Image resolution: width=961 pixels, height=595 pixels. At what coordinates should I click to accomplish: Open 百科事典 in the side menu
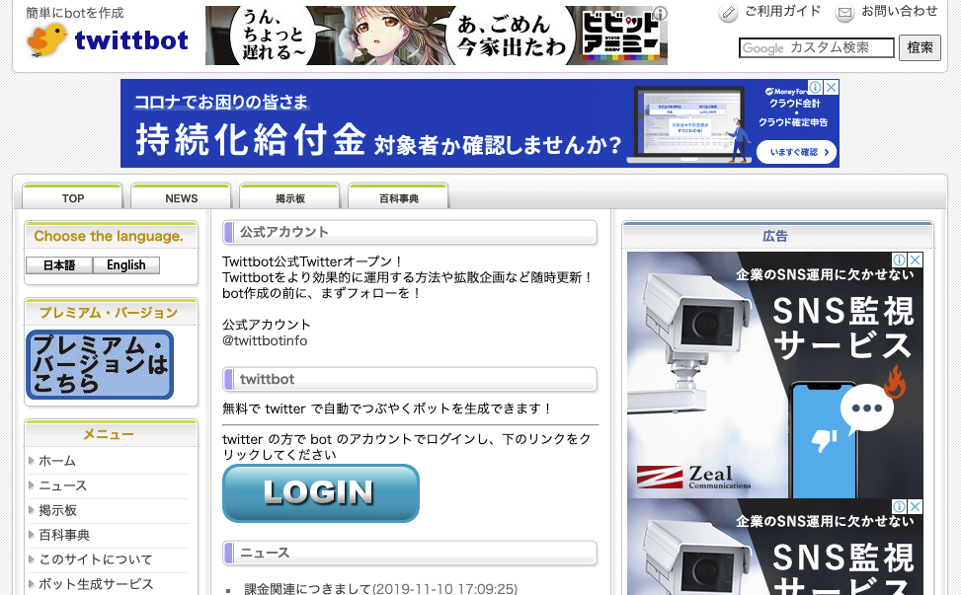64,535
